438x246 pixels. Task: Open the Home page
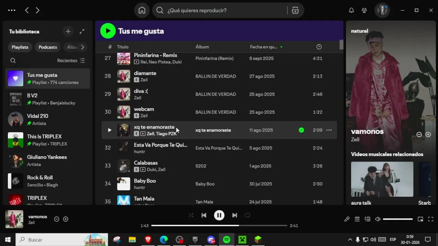click(x=142, y=10)
